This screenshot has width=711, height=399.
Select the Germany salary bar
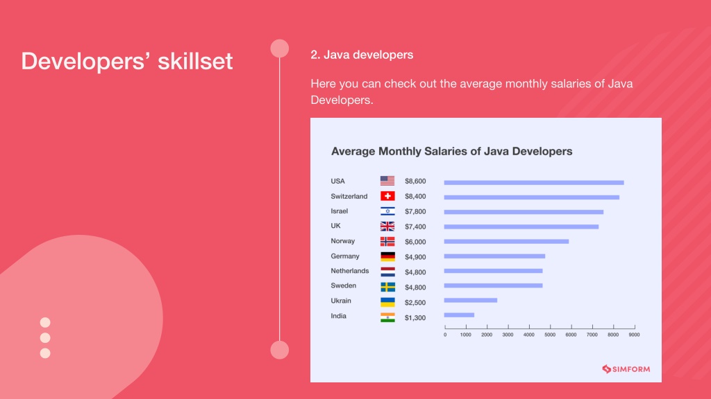tap(494, 256)
